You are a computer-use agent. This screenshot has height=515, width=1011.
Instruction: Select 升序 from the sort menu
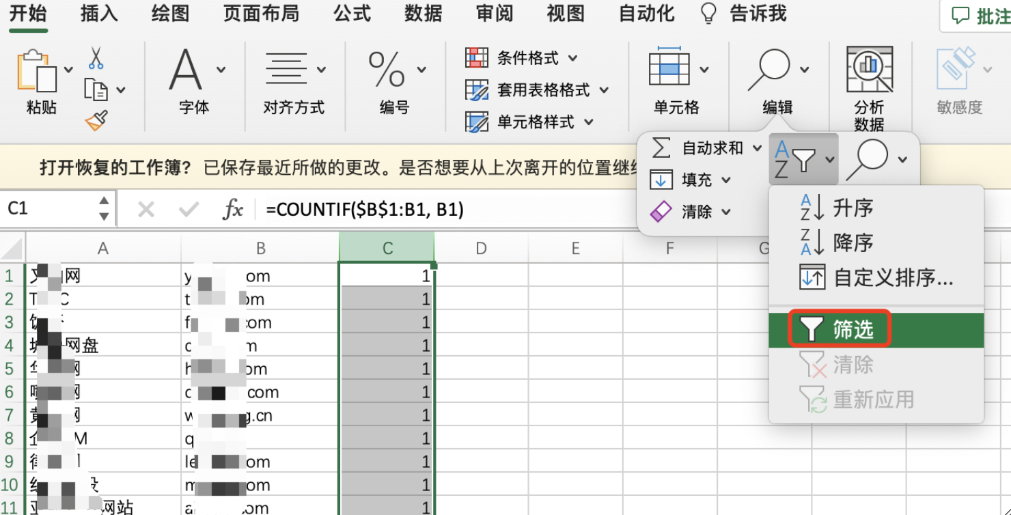pyautogui.click(x=853, y=208)
